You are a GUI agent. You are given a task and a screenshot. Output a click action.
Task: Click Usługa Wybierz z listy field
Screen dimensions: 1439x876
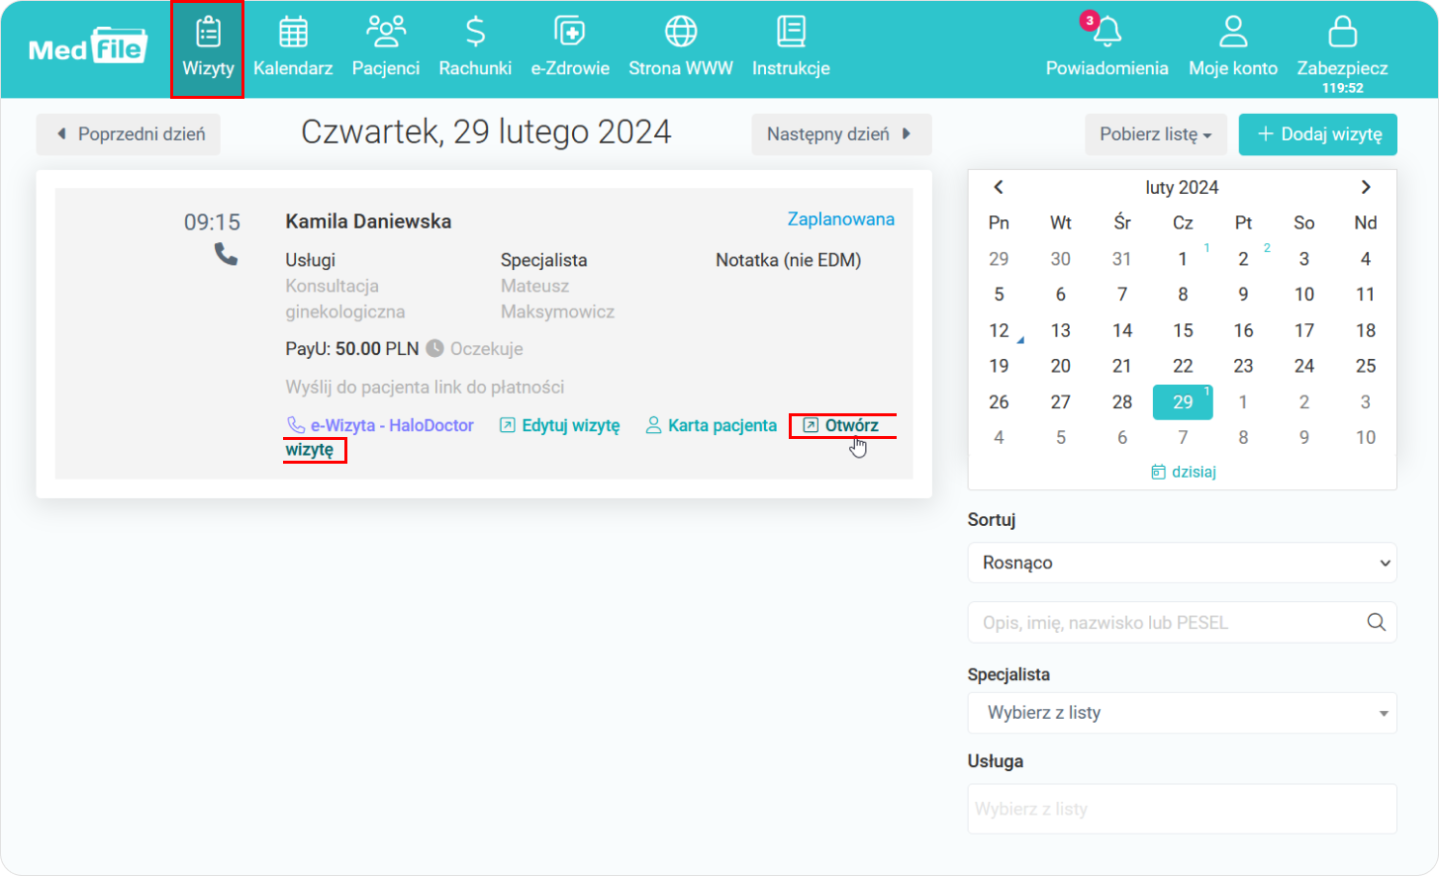[x=1183, y=809]
